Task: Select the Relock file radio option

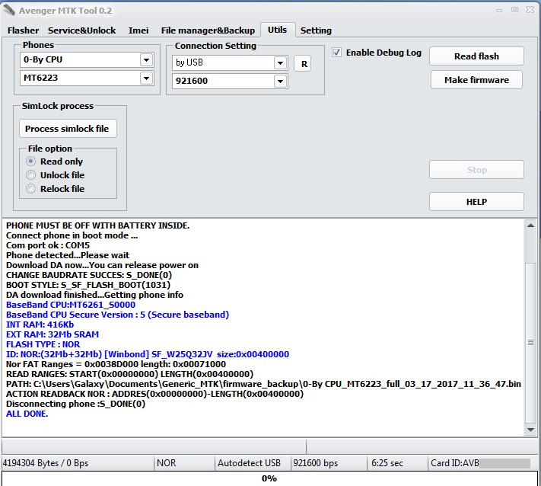Action: (31, 189)
